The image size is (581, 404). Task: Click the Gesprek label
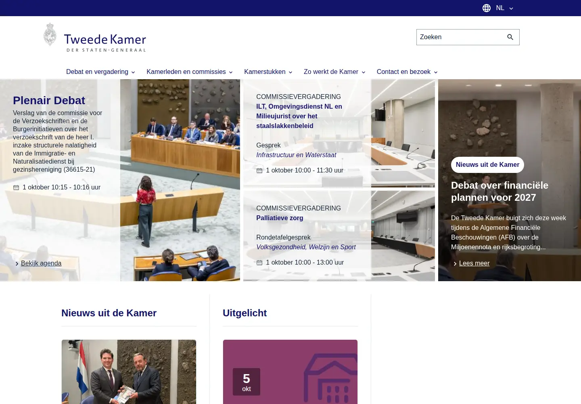268,145
